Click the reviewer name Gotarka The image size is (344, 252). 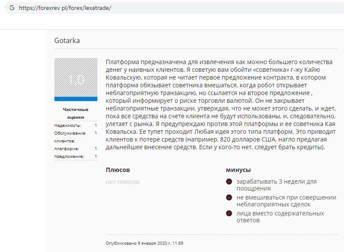67,40
